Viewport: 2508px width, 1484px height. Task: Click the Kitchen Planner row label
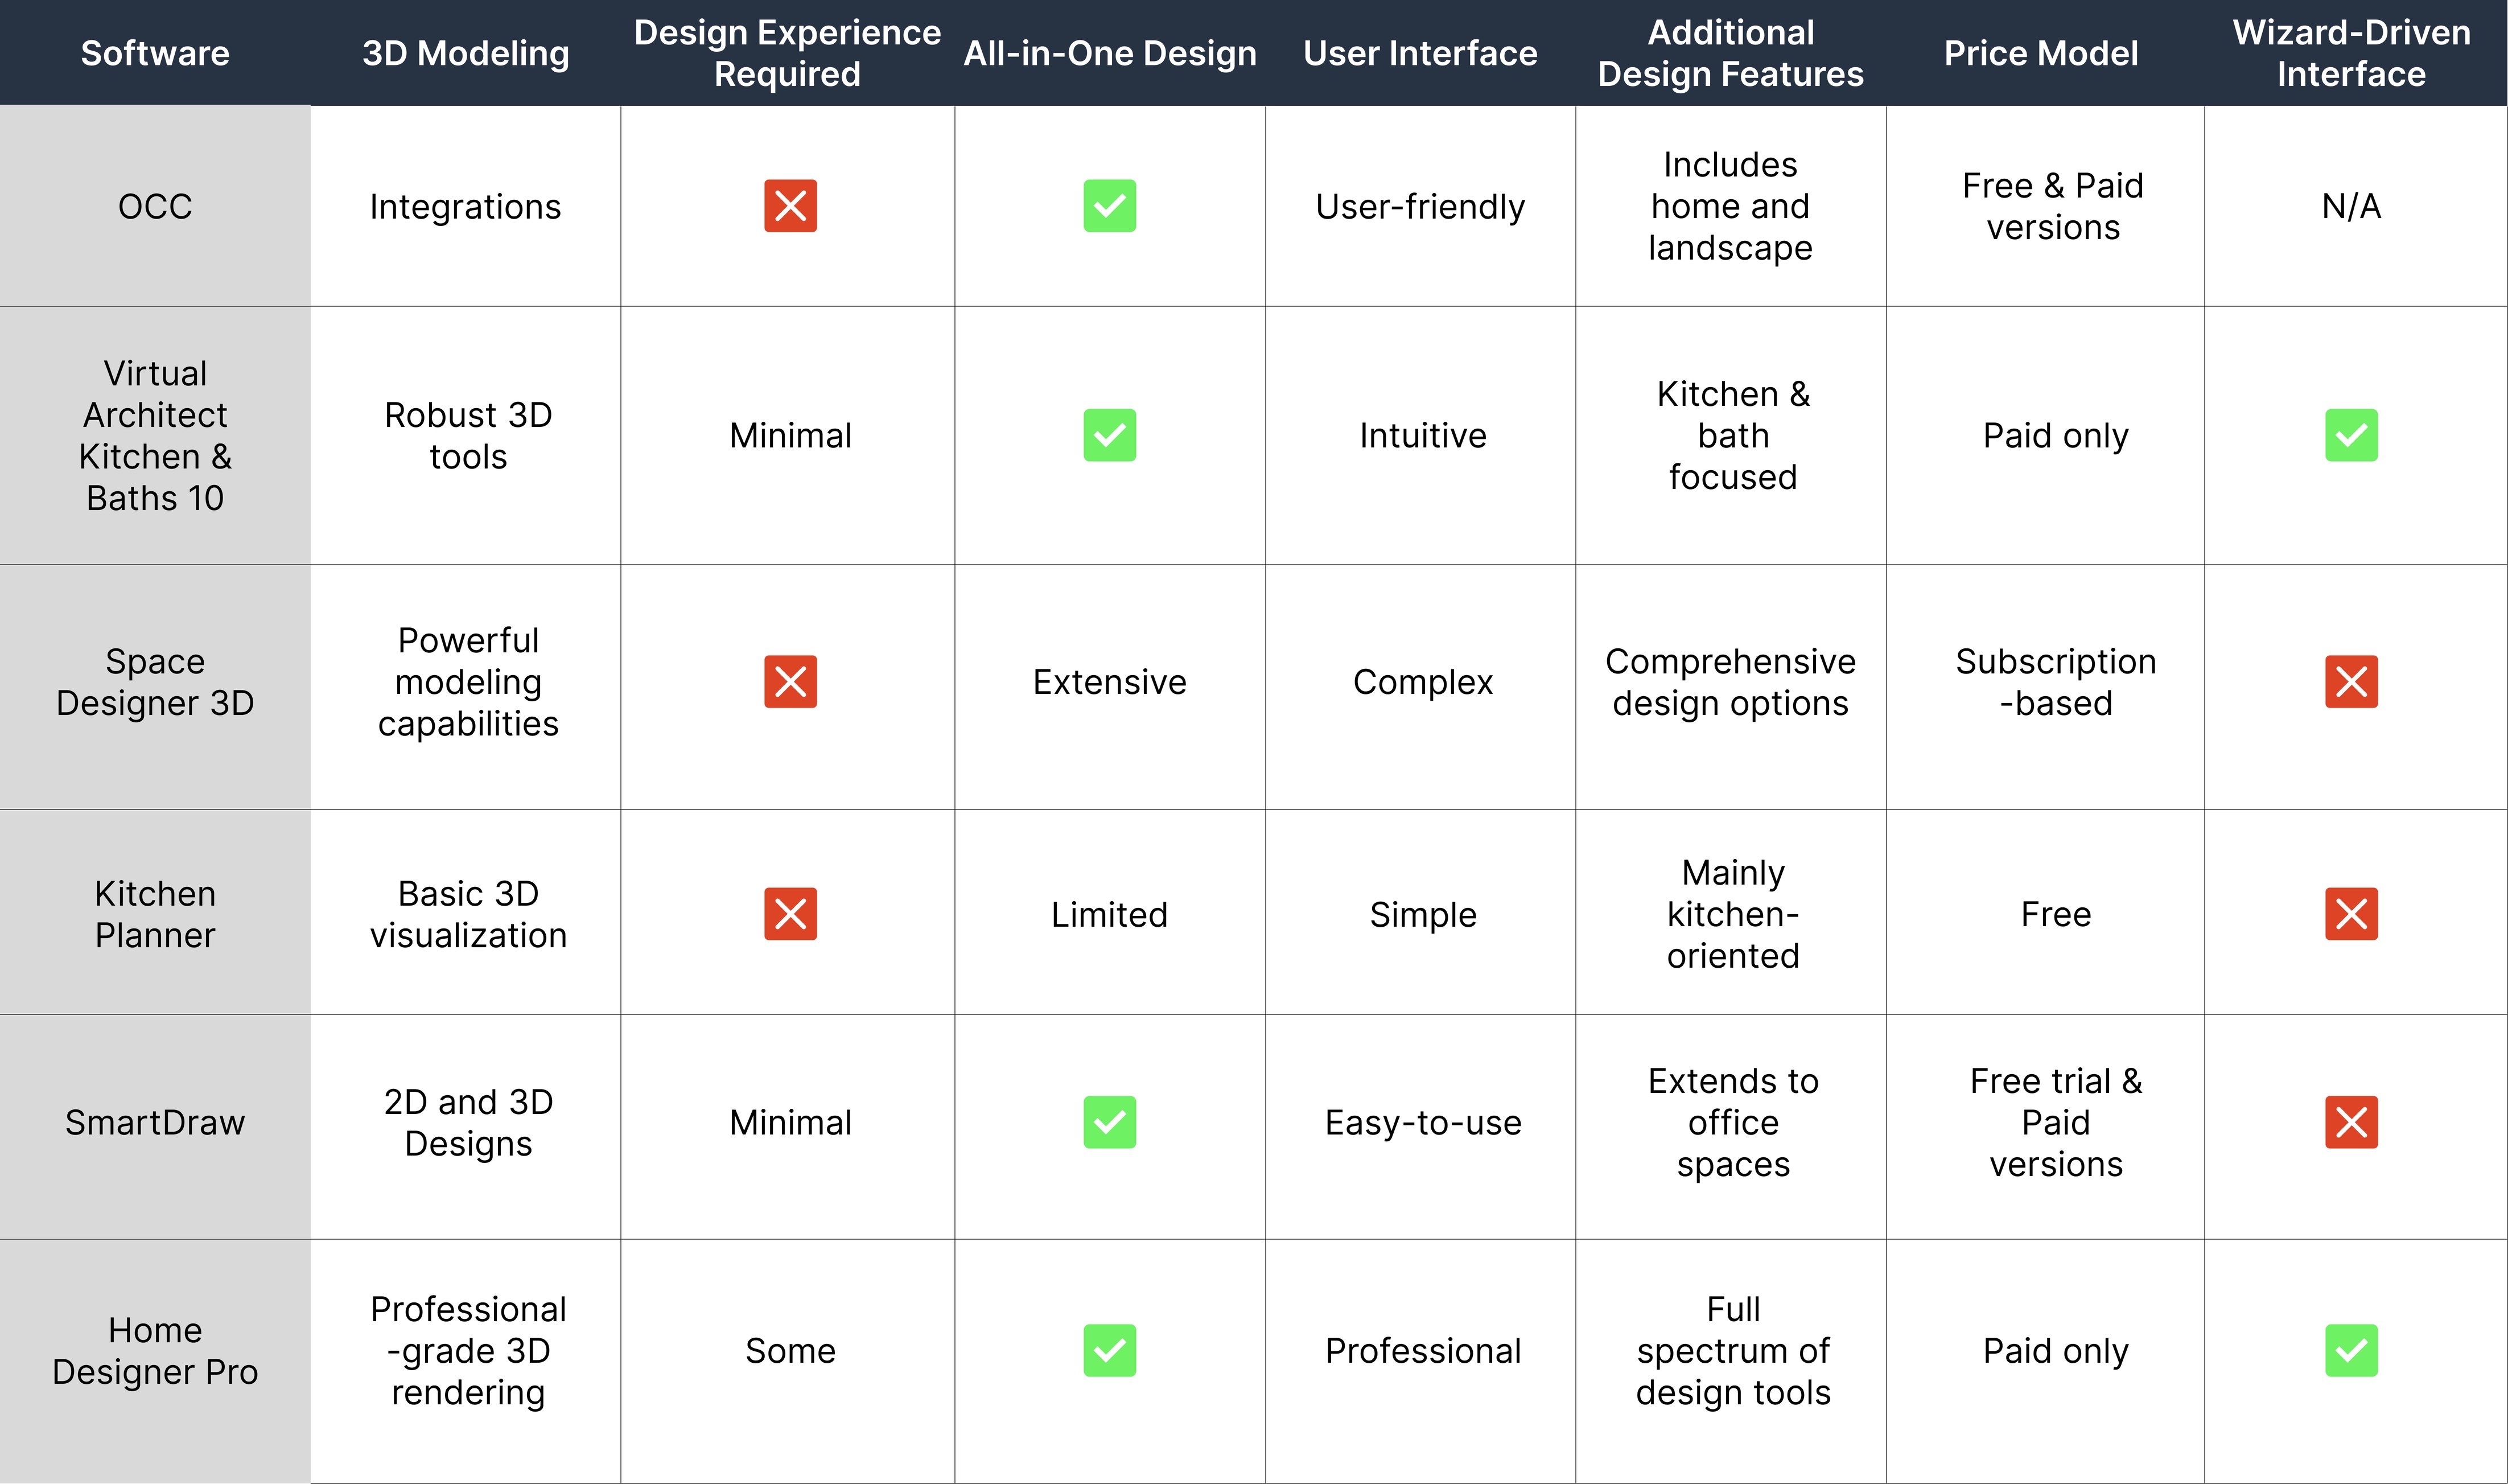click(155, 914)
